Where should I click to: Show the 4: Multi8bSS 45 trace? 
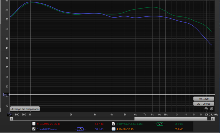(114, 129)
